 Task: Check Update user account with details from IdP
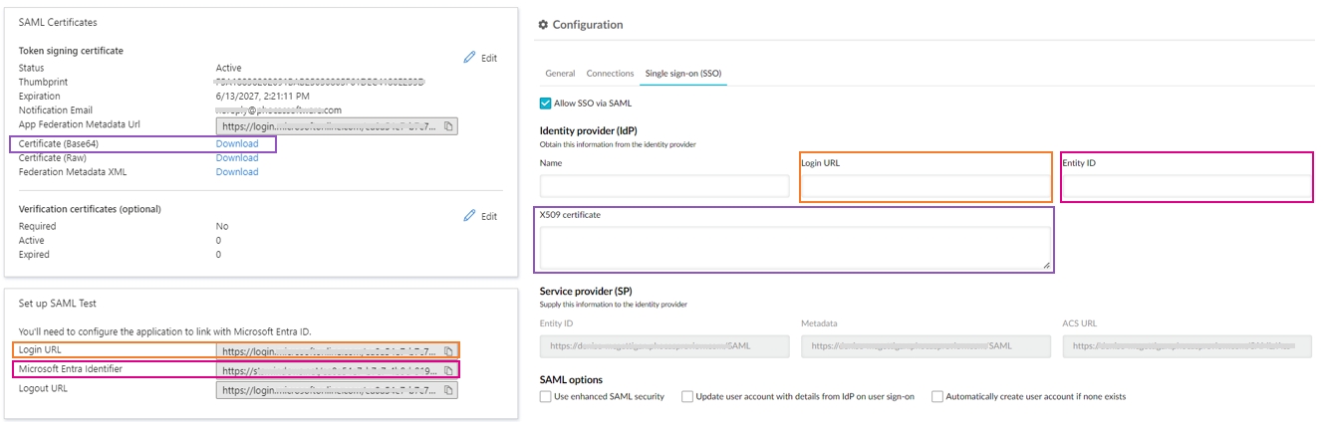point(687,396)
